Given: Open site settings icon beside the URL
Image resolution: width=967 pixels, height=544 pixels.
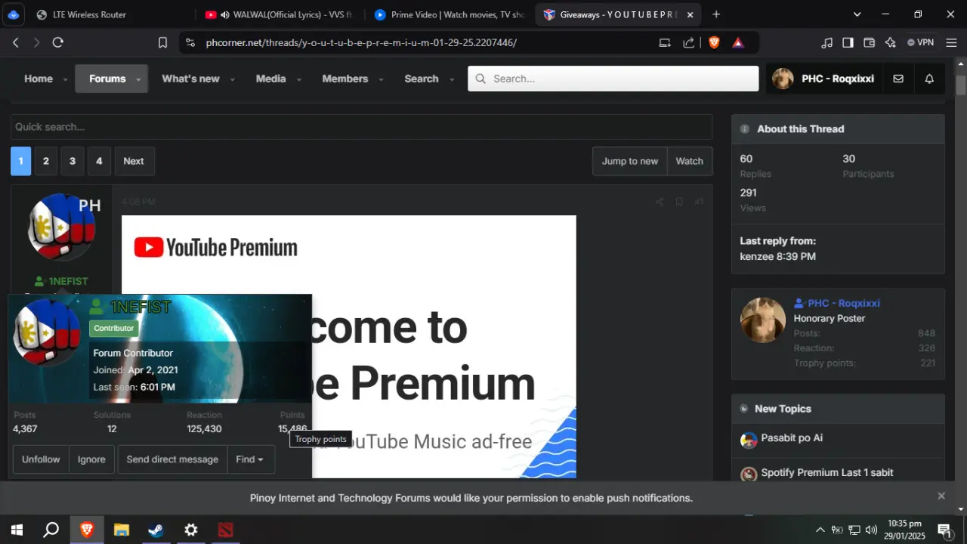Looking at the screenshot, I should (x=190, y=43).
